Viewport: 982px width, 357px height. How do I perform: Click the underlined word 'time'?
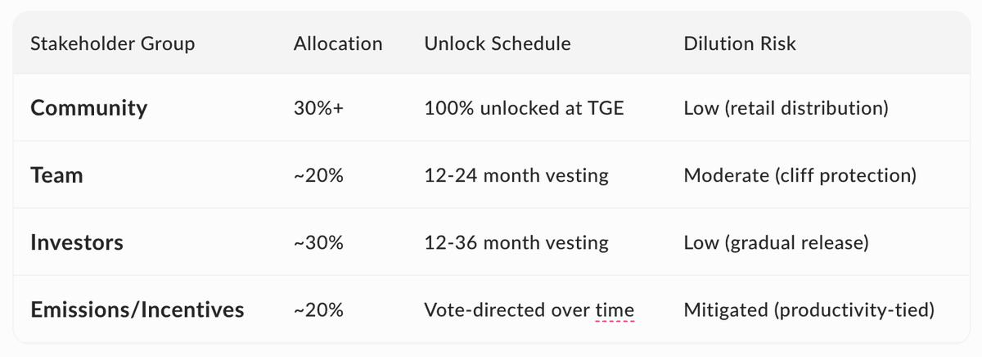615,310
